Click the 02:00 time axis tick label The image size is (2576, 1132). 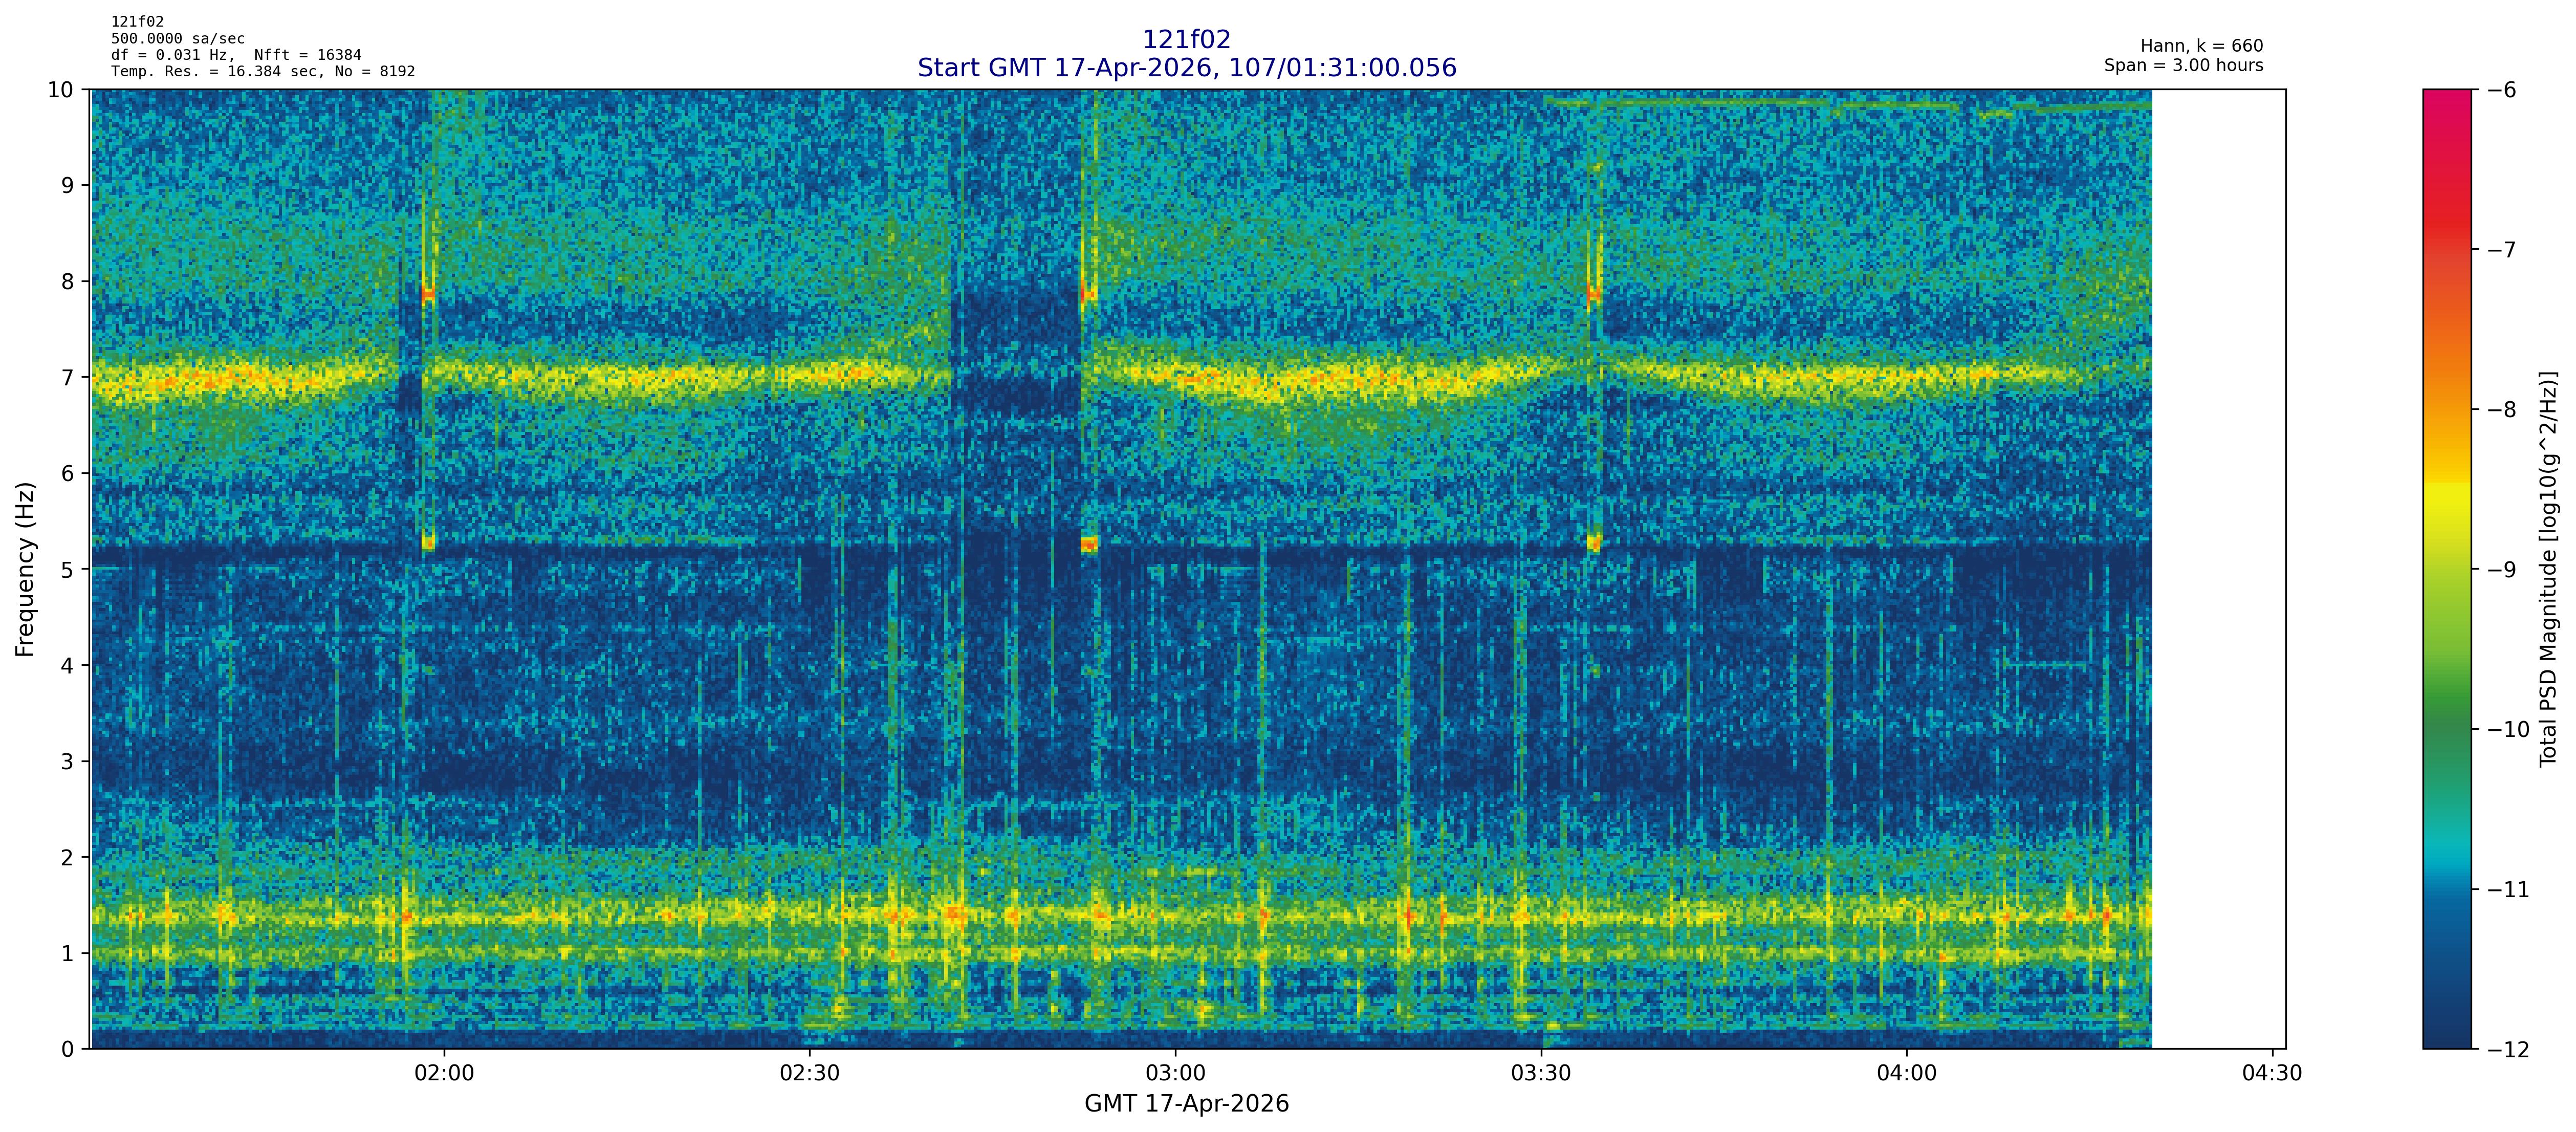pyautogui.click(x=444, y=1074)
